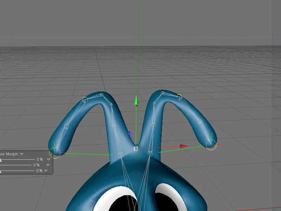This screenshot has width=281, height=211.
Task: Click the first Pose Morph slider track
Action: [x=17, y=159]
